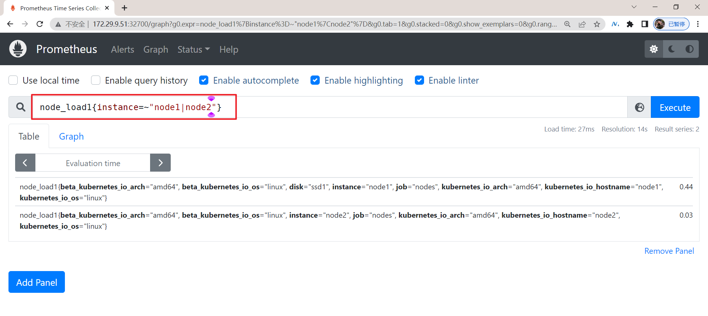Open the profile avatar button
The width and height of the screenshot is (708, 316).
671,24
